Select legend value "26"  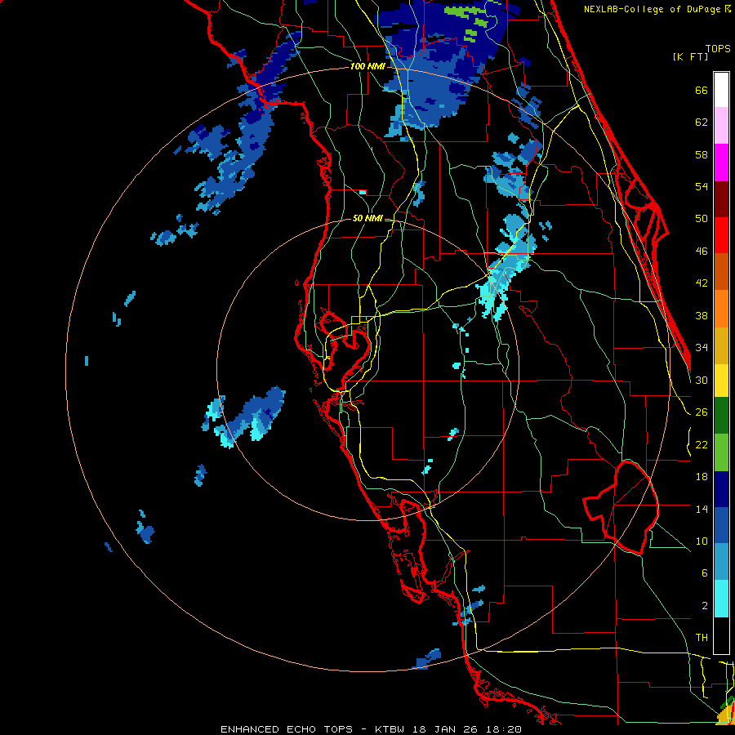[702, 412]
